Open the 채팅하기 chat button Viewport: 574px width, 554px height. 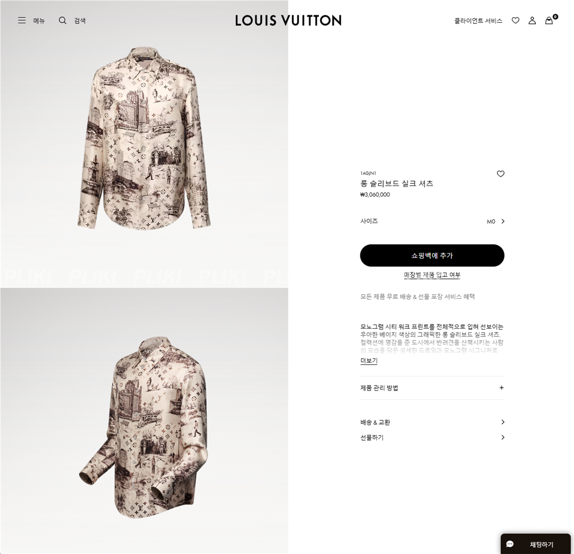[536, 544]
